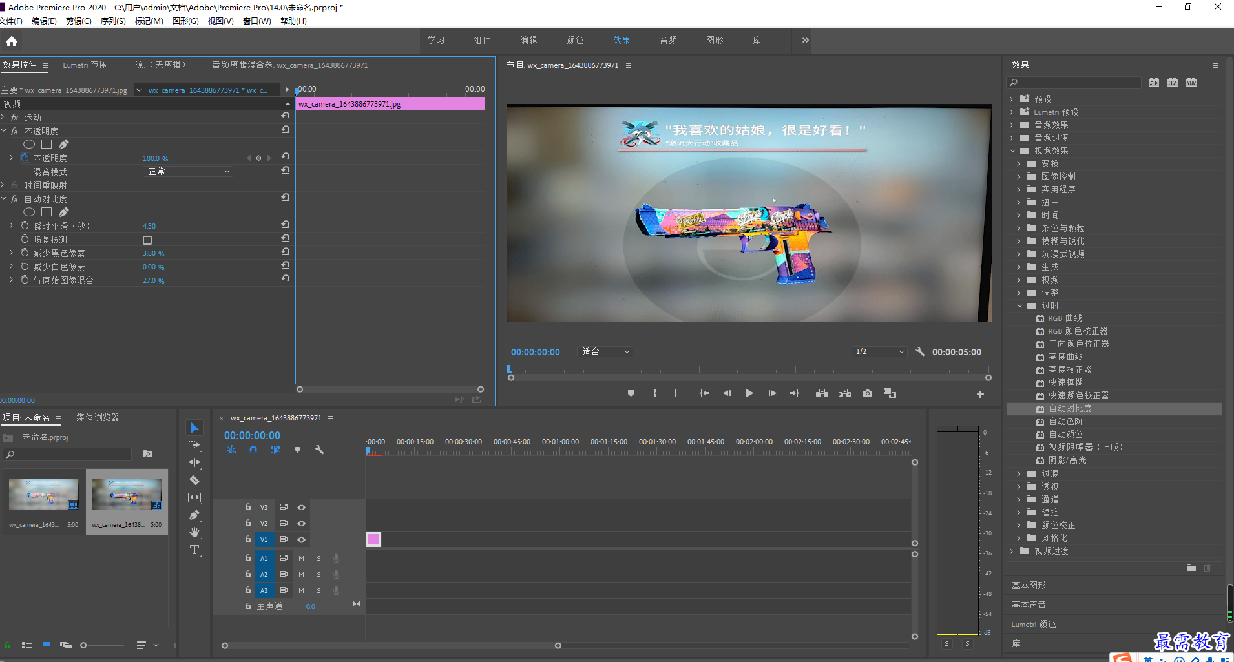Screen dimensions: 1234x662
Task: Click Go to Out point button
Action: click(x=794, y=393)
